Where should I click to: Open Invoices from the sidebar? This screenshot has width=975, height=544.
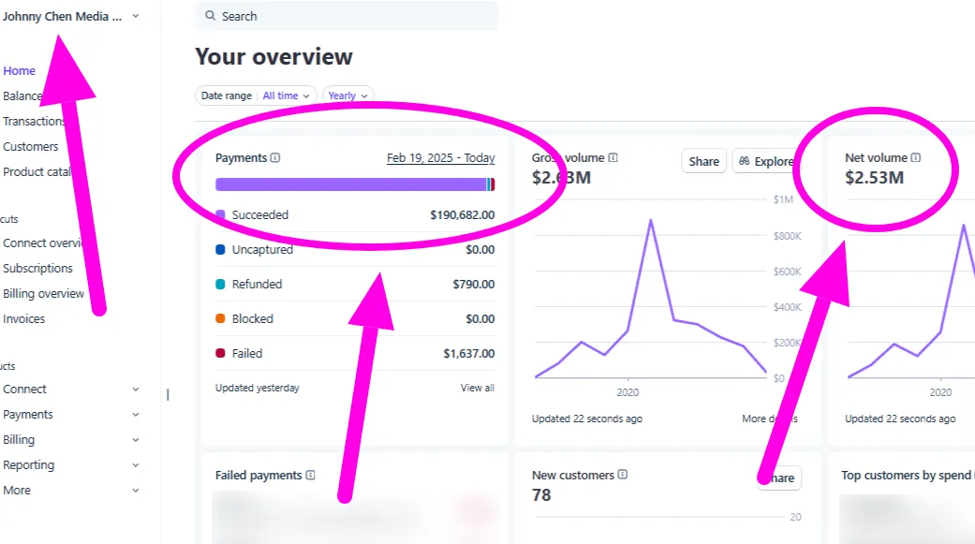[23, 319]
